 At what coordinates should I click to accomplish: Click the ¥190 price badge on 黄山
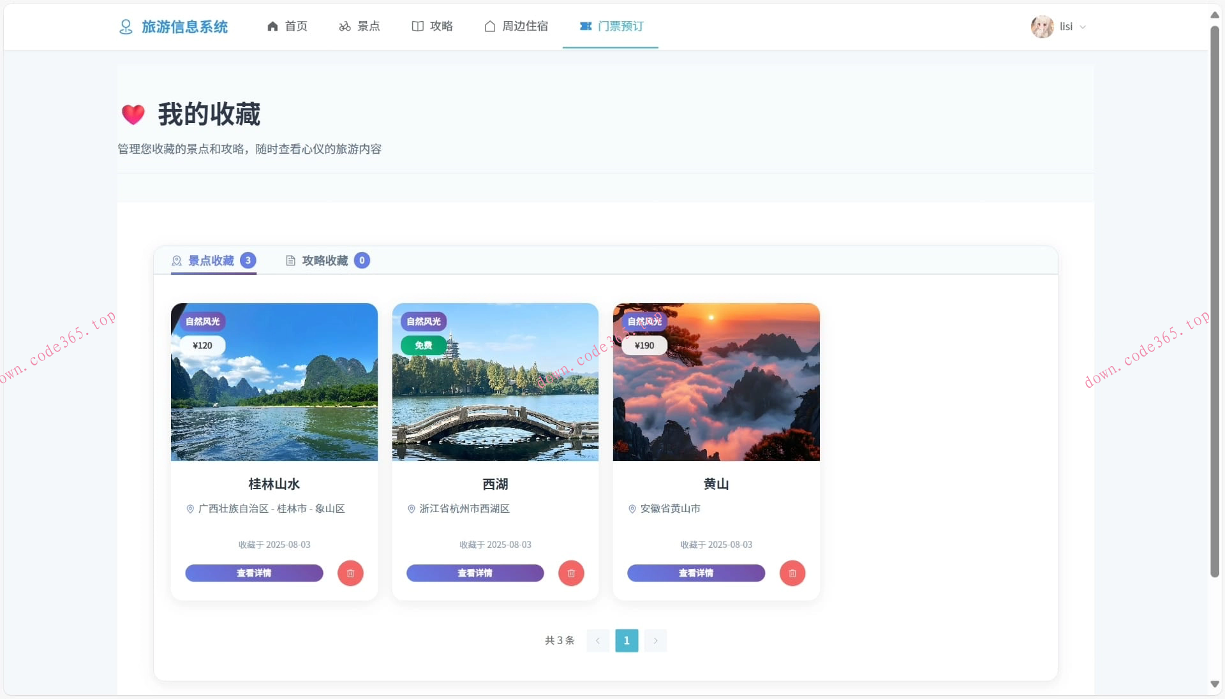tap(644, 345)
